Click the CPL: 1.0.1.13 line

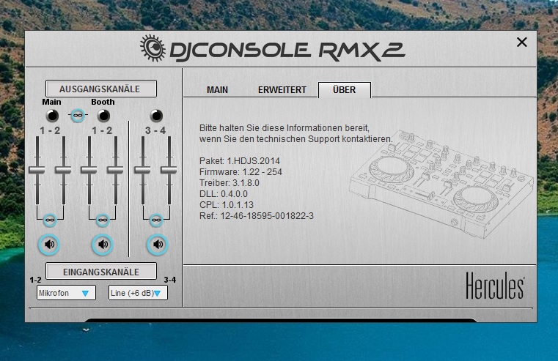227,205
